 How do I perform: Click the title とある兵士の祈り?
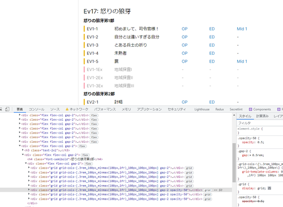131,45
